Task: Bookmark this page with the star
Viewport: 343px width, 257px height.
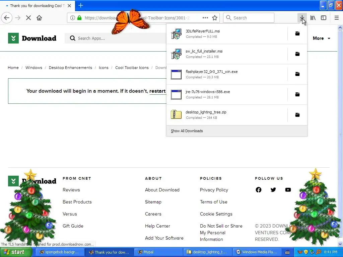Action: 215,18
